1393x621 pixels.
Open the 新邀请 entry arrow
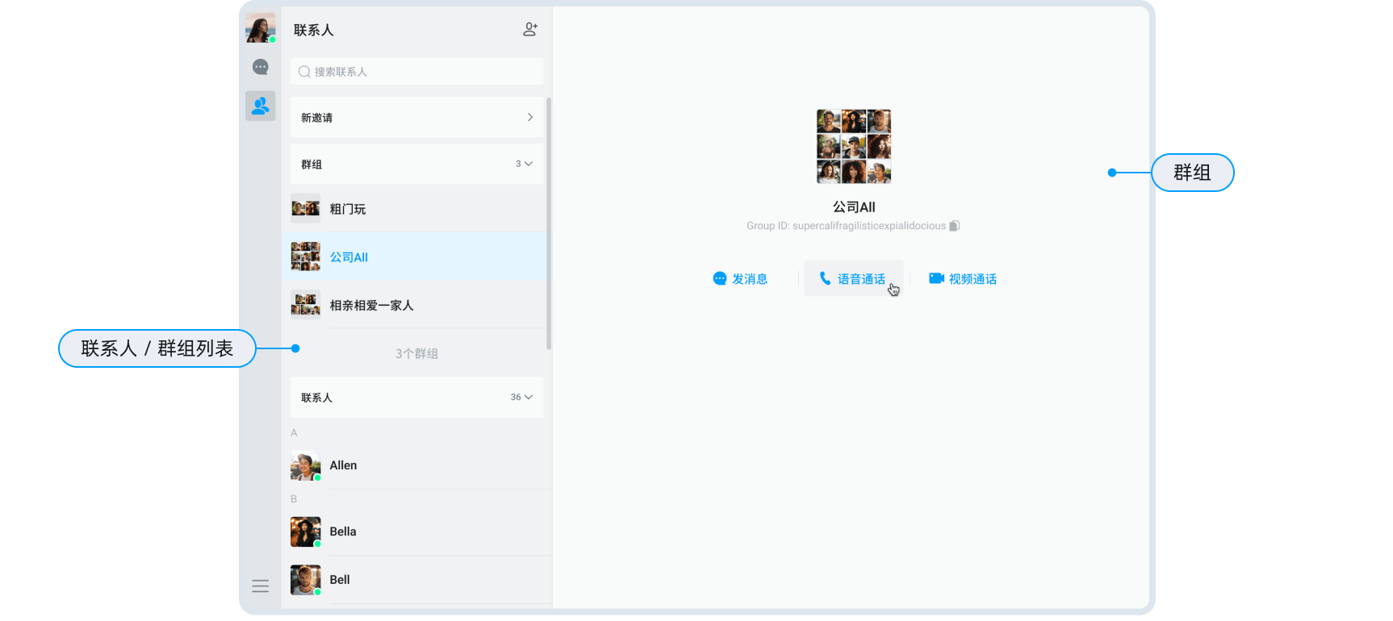pos(530,117)
